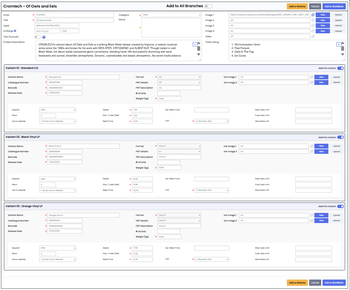Click the Track Listing scrollbar down arrow

(343, 54)
